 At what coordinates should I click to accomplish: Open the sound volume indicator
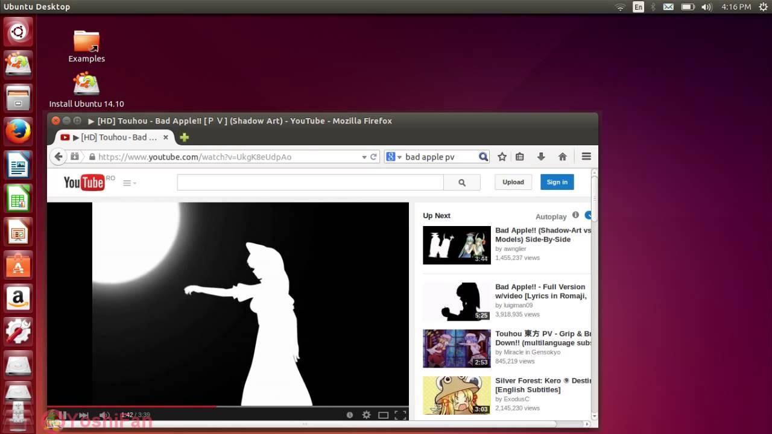click(707, 7)
